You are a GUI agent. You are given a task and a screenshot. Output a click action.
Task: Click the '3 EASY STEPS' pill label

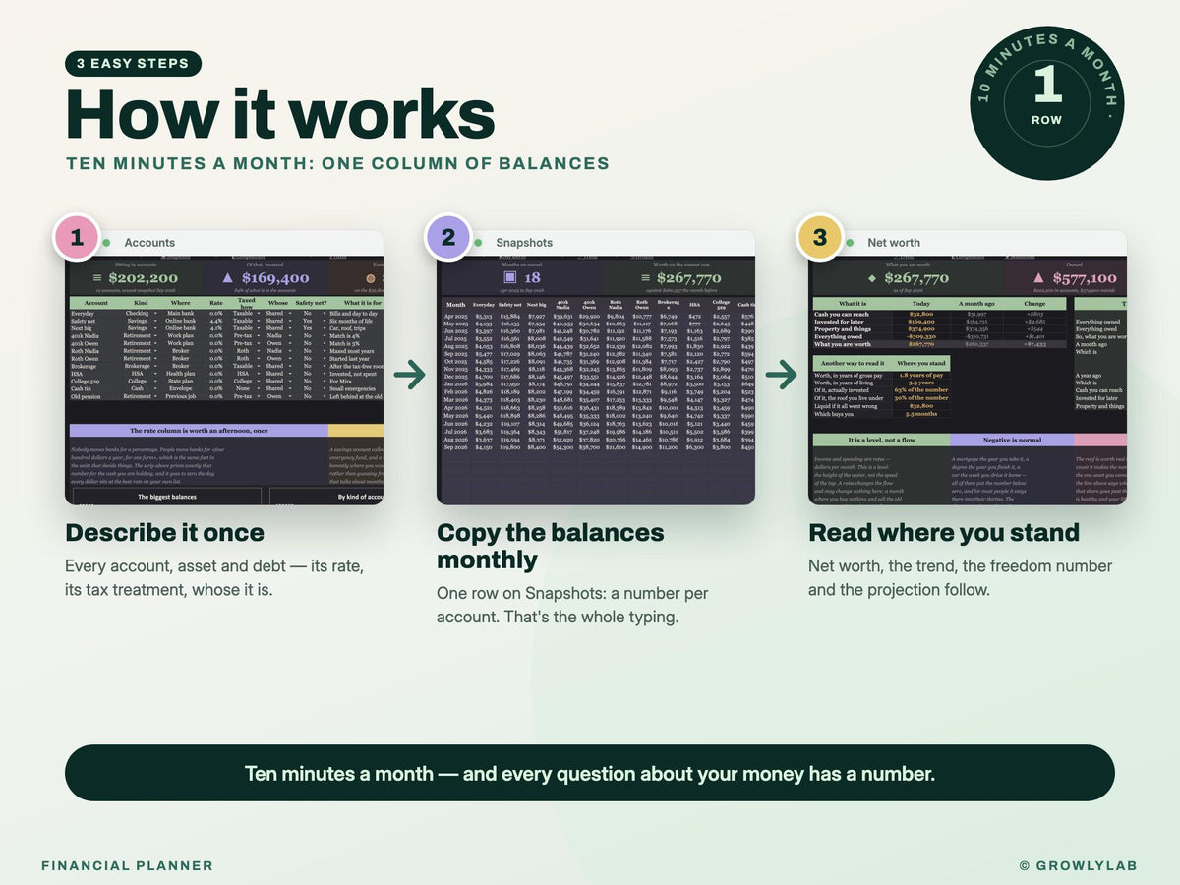pyautogui.click(x=133, y=64)
